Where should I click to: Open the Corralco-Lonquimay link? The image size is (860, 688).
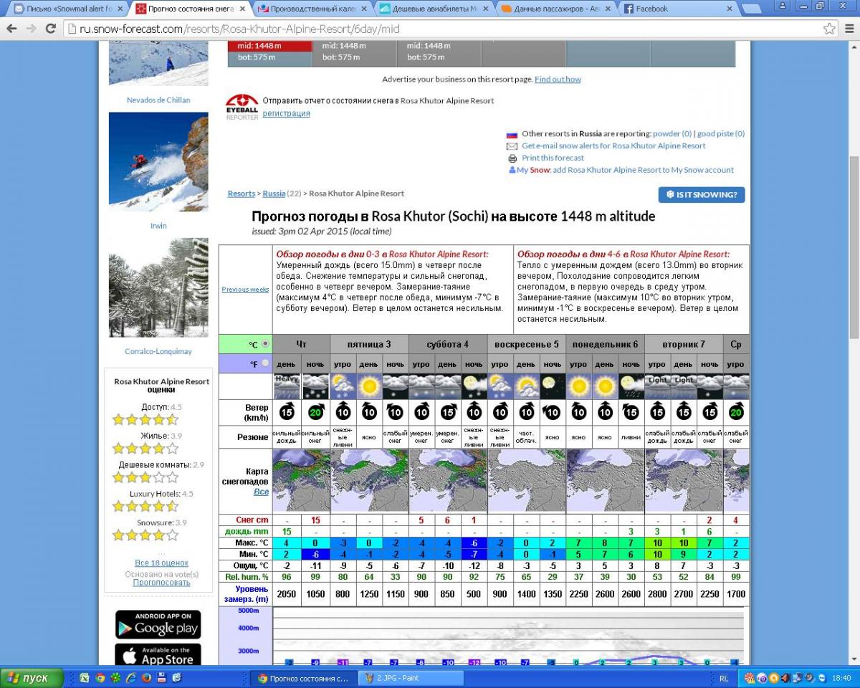pos(158,352)
